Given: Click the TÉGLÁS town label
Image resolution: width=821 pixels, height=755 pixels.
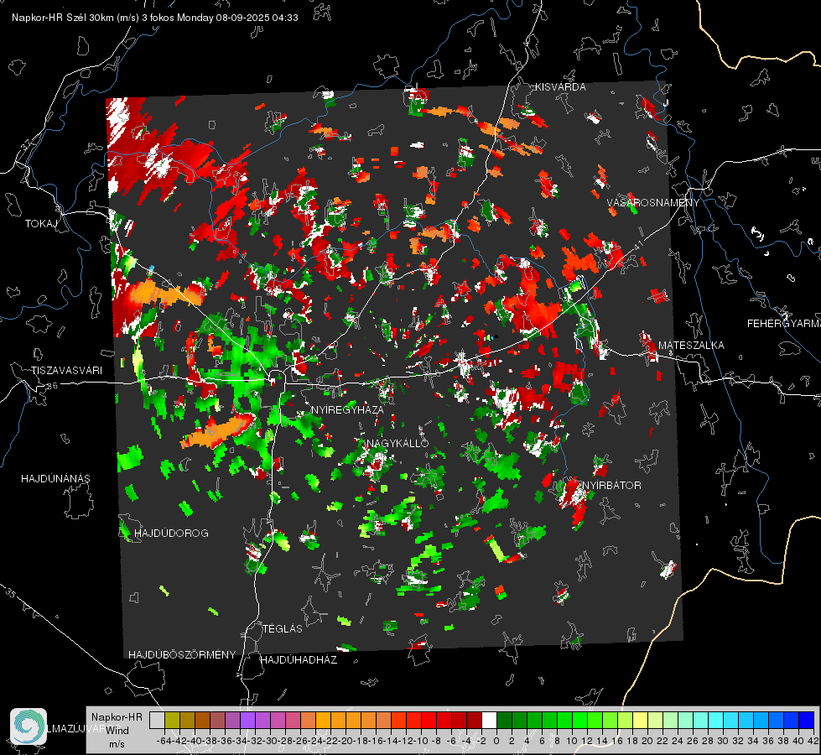Looking at the screenshot, I should click(283, 628).
